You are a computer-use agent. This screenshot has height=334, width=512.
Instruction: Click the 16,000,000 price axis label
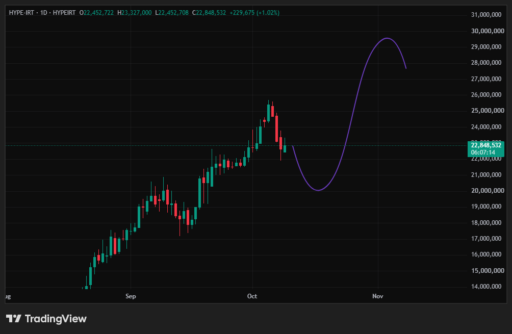pyautogui.click(x=486, y=254)
